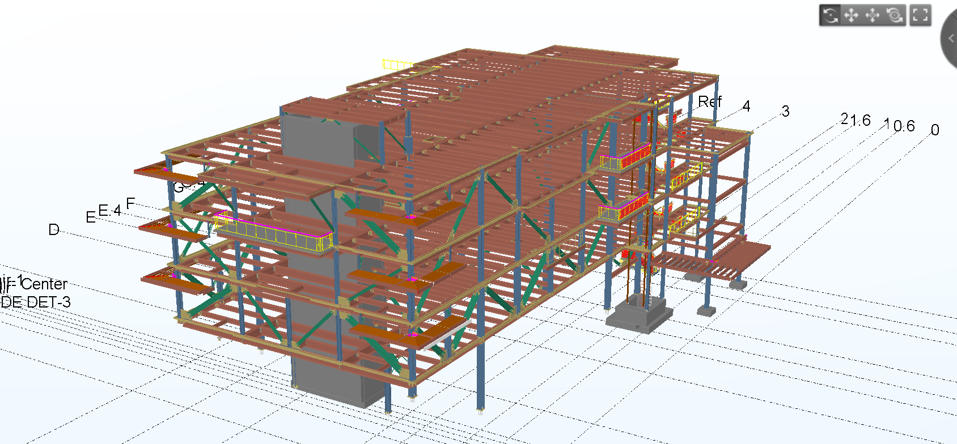
Task: Select the "E.4" grid label
Action: [x=109, y=211]
